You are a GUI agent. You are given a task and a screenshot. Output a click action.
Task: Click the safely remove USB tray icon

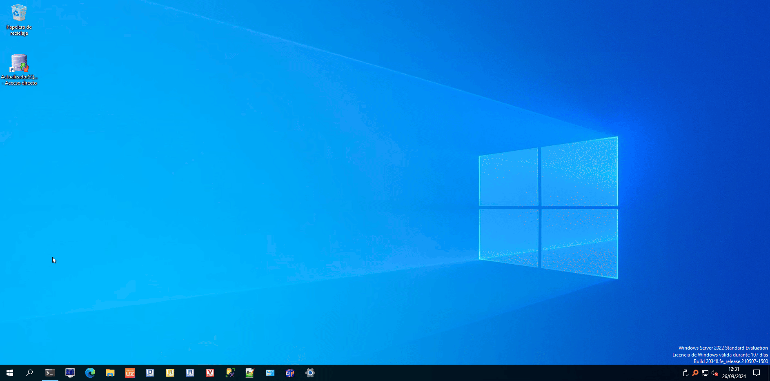(x=685, y=373)
